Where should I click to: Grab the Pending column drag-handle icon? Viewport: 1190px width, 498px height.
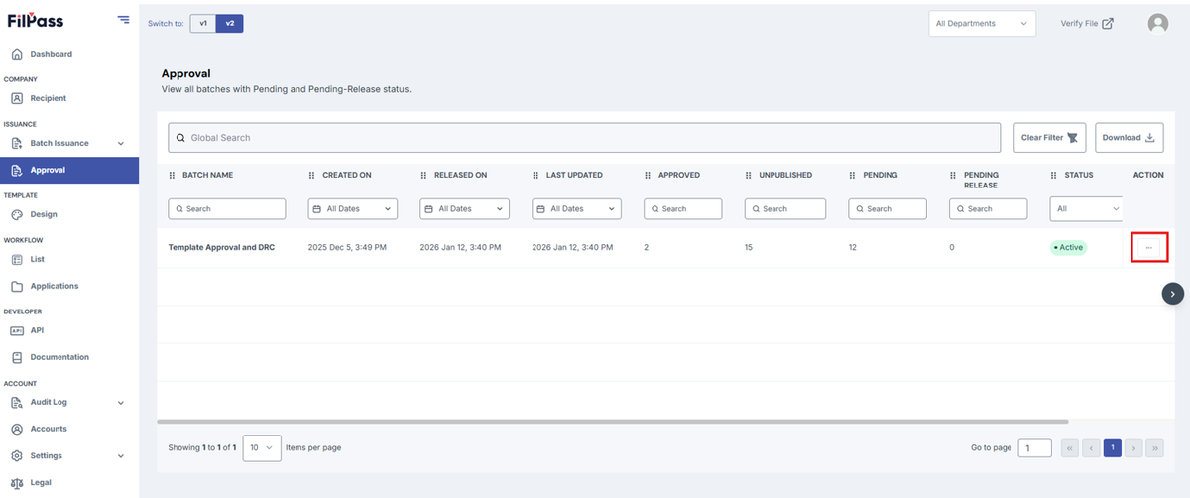coord(853,175)
